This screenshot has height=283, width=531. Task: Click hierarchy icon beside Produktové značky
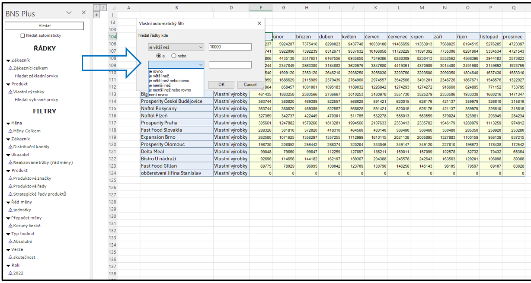point(10,178)
